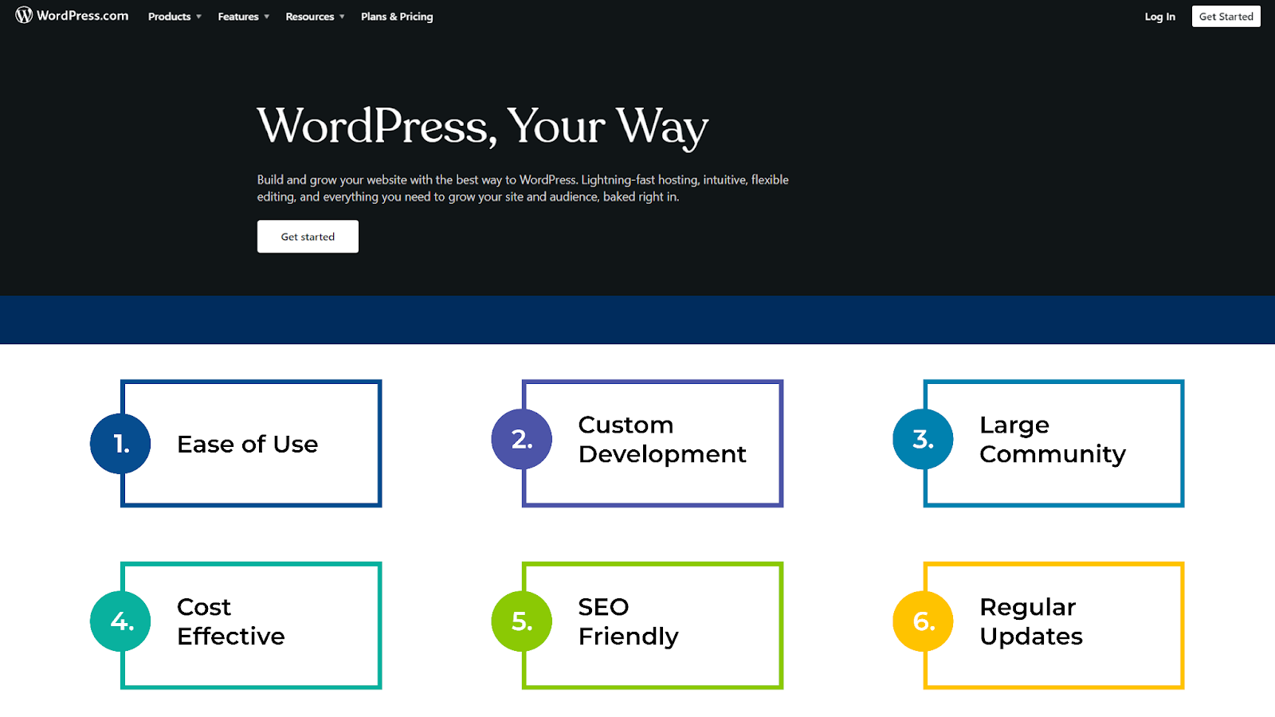Screen dimensions: 1275x717
Task: Expand the Resources dropdown arrow
Action: point(342,17)
